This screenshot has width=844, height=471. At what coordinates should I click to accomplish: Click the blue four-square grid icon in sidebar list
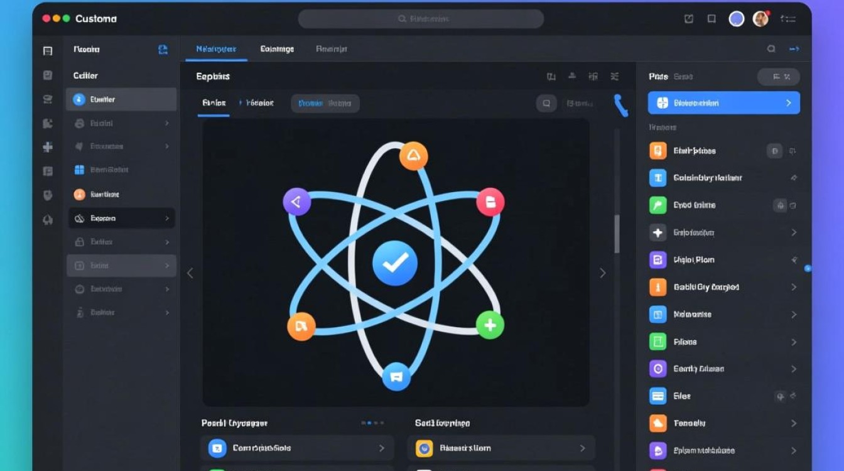[79, 170]
